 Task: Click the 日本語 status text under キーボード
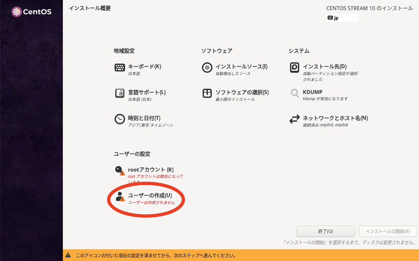[134, 74]
